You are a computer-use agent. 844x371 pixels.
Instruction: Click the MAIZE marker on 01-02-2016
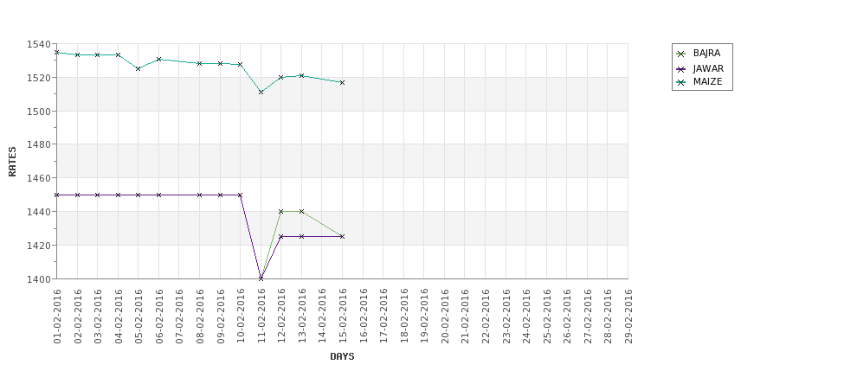click(x=56, y=53)
